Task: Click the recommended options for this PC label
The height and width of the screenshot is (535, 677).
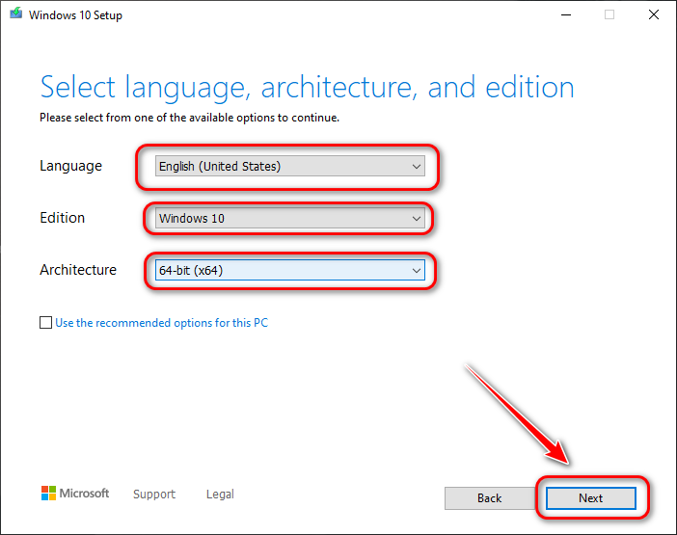Action: [x=161, y=323]
